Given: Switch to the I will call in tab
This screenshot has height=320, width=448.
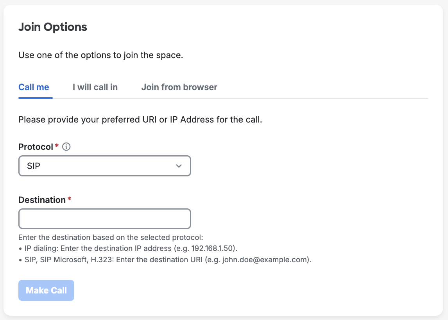Looking at the screenshot, I should pyautogui.click(x=95, y=87).
